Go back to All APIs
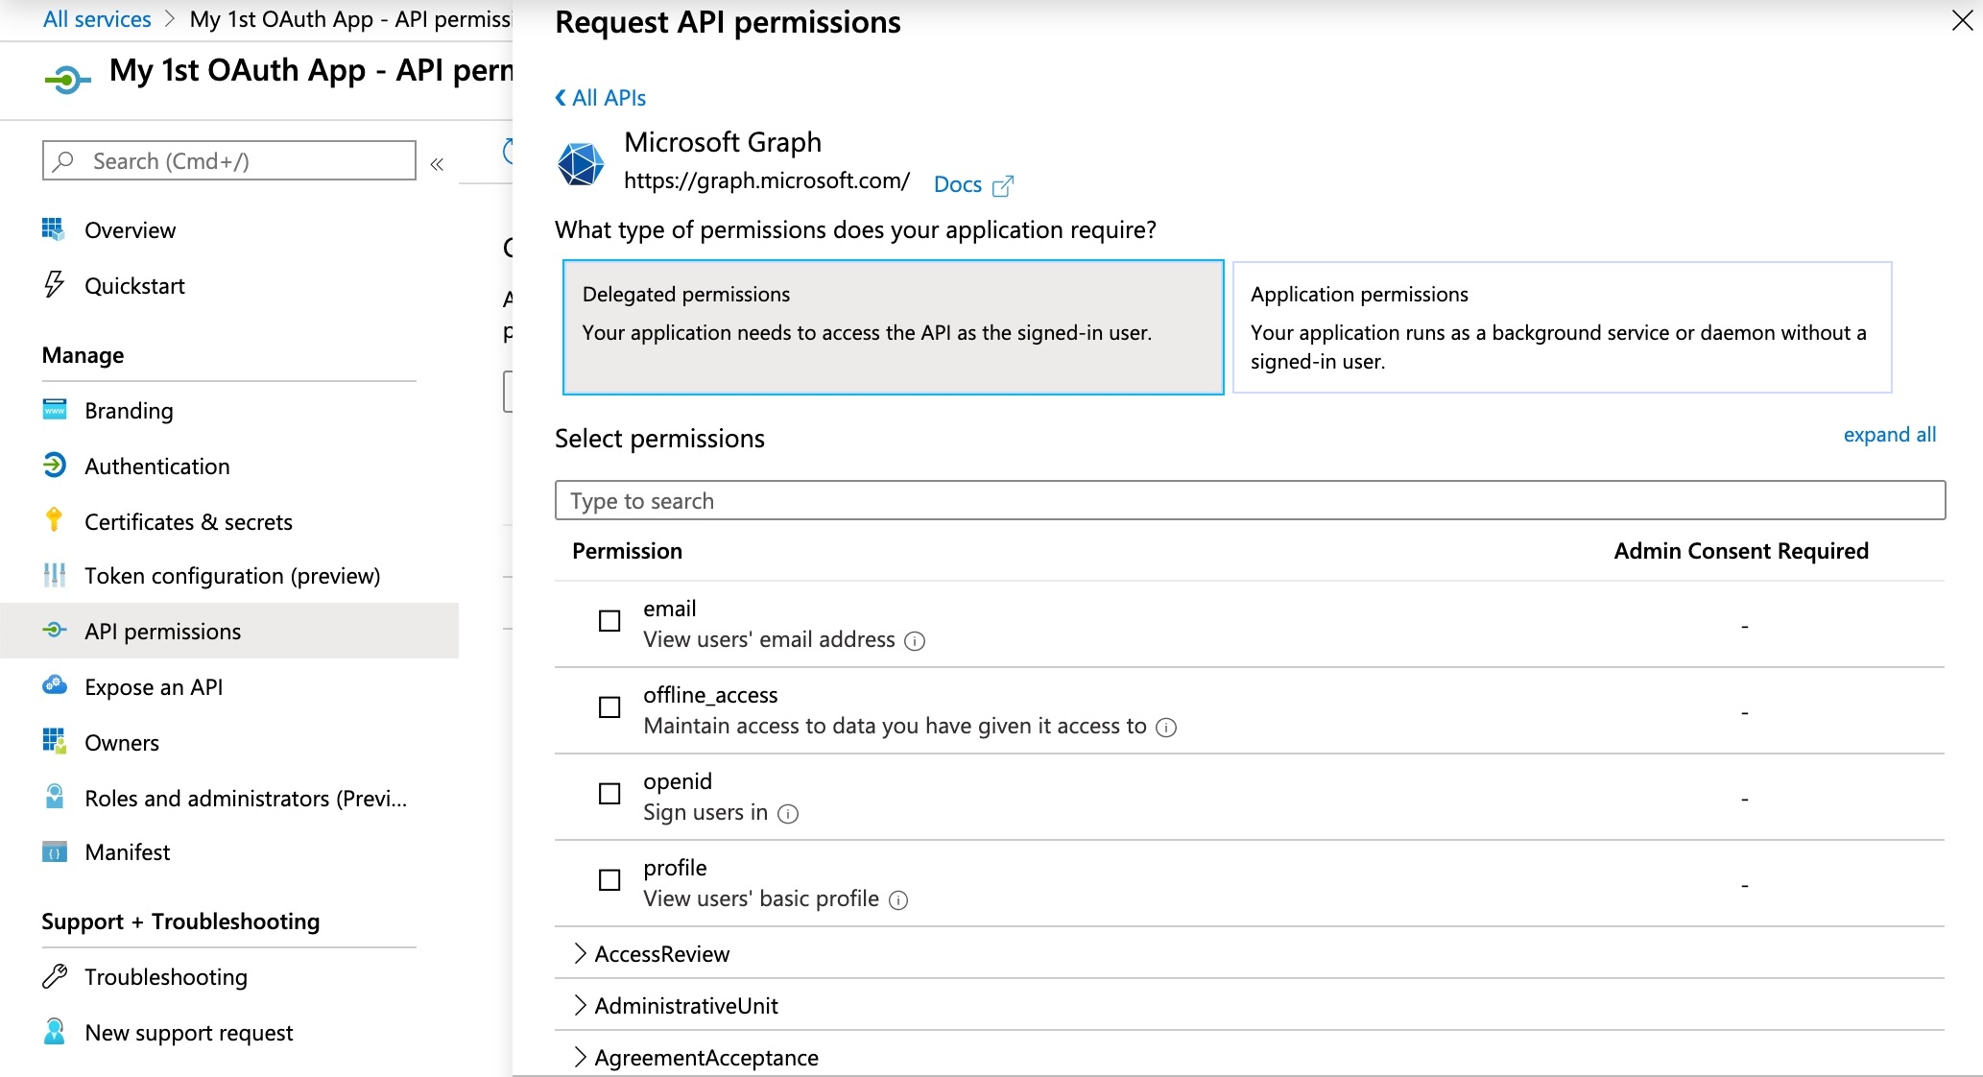 [x=601, y=98]
